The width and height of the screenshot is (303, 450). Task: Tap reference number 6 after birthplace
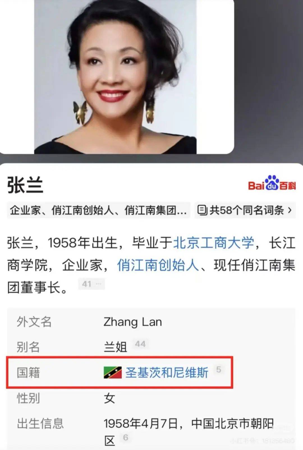125,437
